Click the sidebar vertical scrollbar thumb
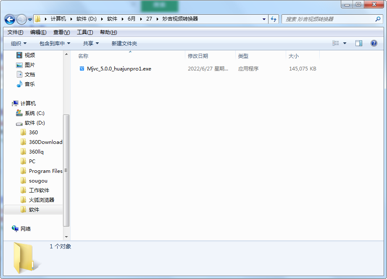 click(66, 170)
